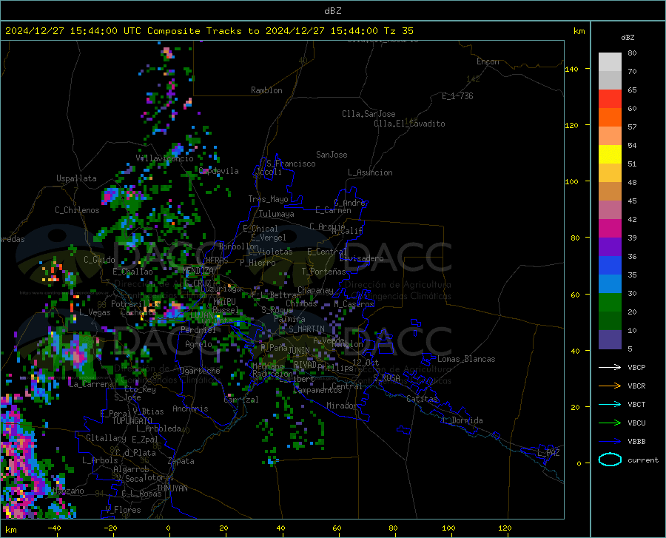Click the JUNIN map label

(299, 350)
